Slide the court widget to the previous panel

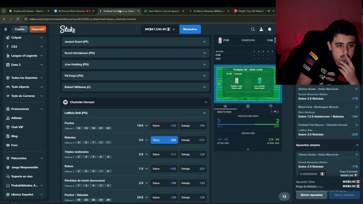(x=239, y=99)
